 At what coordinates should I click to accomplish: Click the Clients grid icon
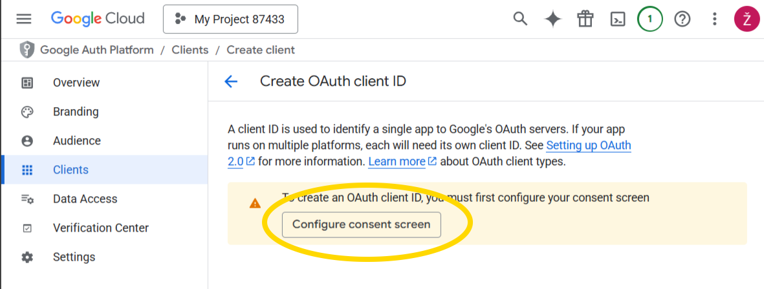pos(27,170)
